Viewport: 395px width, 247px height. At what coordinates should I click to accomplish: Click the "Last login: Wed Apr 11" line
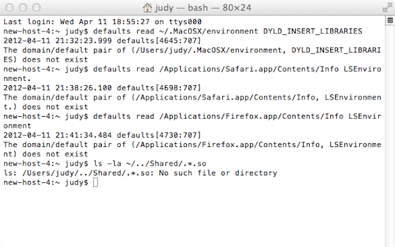coord(102,22)
